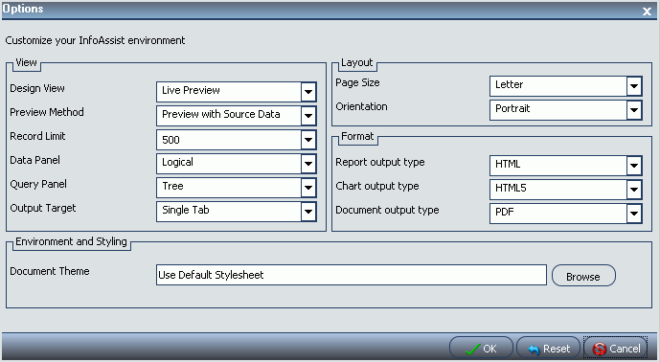Expand the Output Target dropdown arrow
The height and width of the screenshot is (362, 660).
[x=308, y=212]
